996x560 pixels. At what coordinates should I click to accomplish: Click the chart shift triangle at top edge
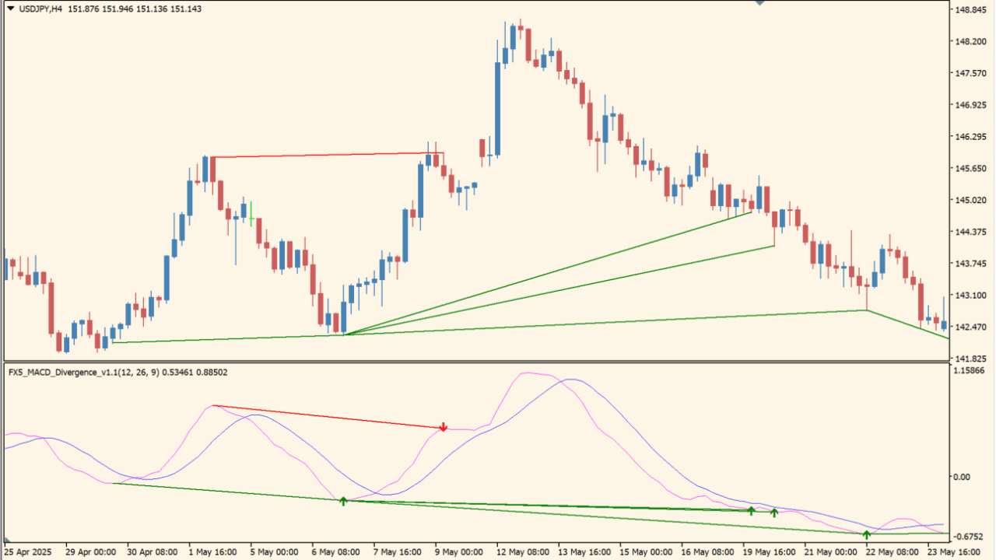click(x=760, y=4)
